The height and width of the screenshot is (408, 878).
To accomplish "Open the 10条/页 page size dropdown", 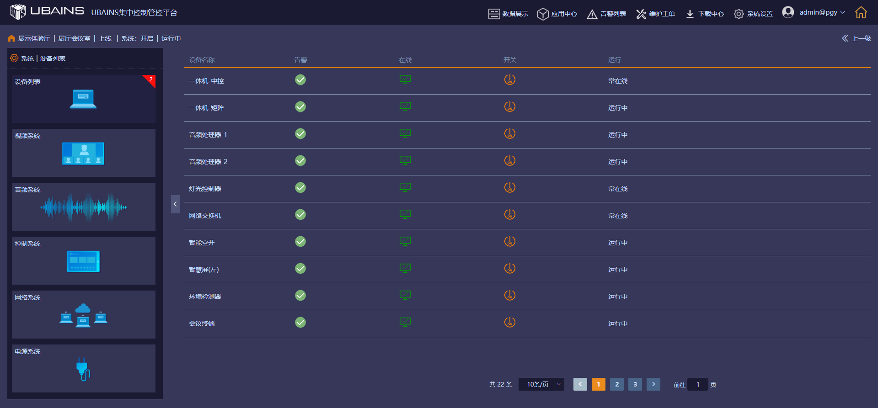I will pyautogui.click(x=541, y=384).
